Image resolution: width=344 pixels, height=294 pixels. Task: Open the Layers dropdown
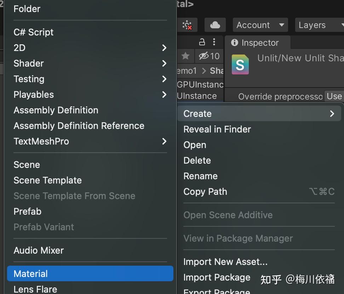tap(319, 25)
